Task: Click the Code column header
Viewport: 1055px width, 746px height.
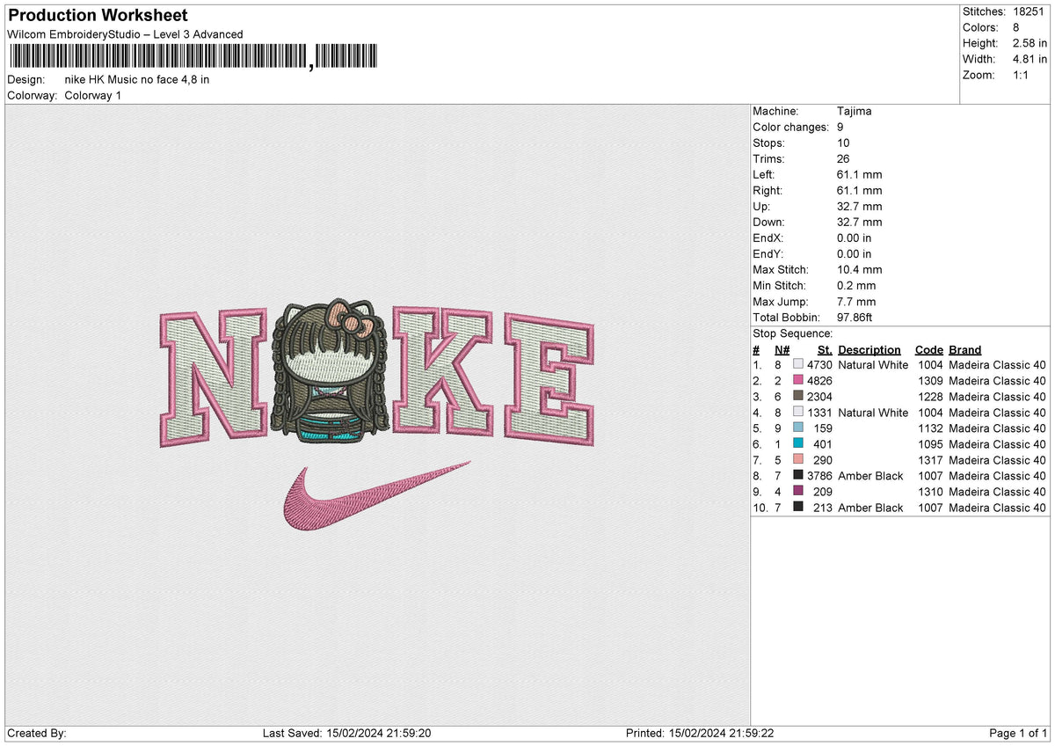Action: coord(928,350)
